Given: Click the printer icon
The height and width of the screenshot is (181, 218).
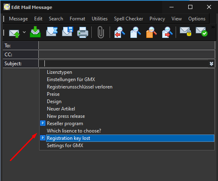Looking at the screenshot, I should (x=83, y=32).
